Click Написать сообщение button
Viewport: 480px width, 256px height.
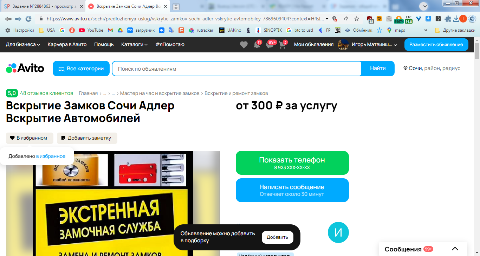pos(292,190)
